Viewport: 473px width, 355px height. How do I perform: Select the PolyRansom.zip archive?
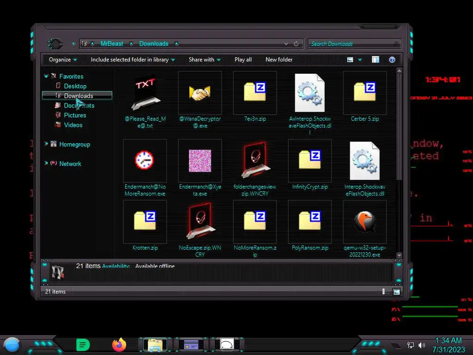(310, 220)
